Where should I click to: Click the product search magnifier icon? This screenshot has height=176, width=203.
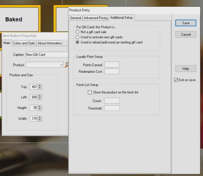67,65
